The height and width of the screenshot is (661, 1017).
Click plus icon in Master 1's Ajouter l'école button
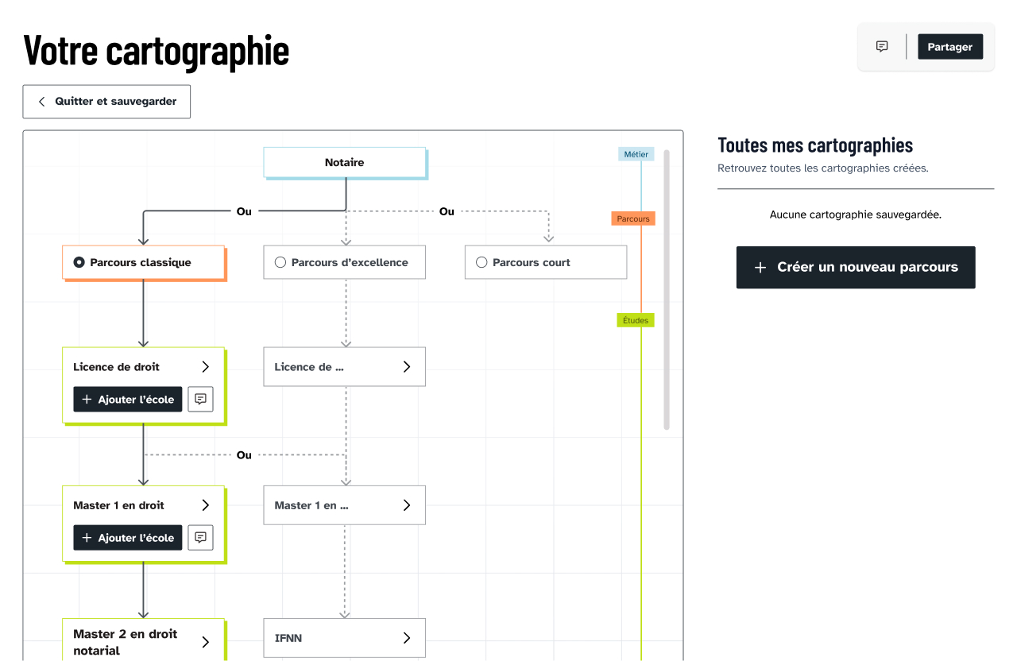pyautogui.click(x=87, y=538)
